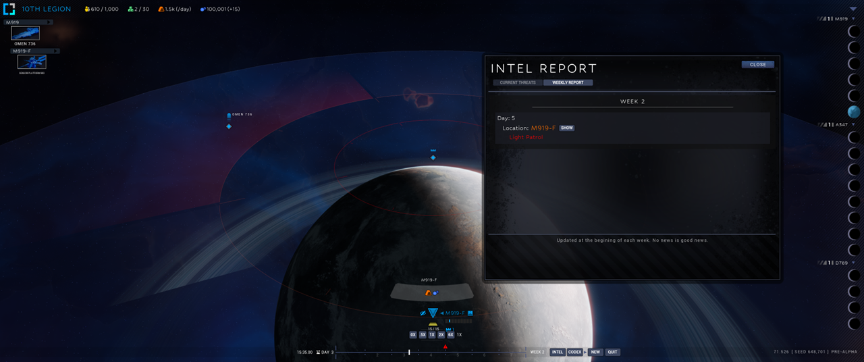Set game speed to 2X
This screenshot has height=362, width=864.
point(441,335)
